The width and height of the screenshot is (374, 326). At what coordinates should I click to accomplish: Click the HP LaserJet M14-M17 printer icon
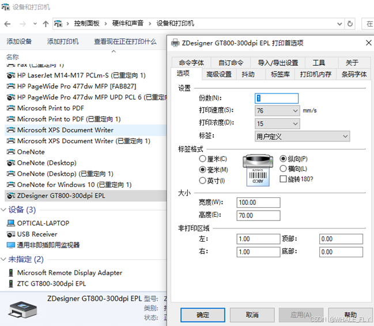click(x=11, y=76)
